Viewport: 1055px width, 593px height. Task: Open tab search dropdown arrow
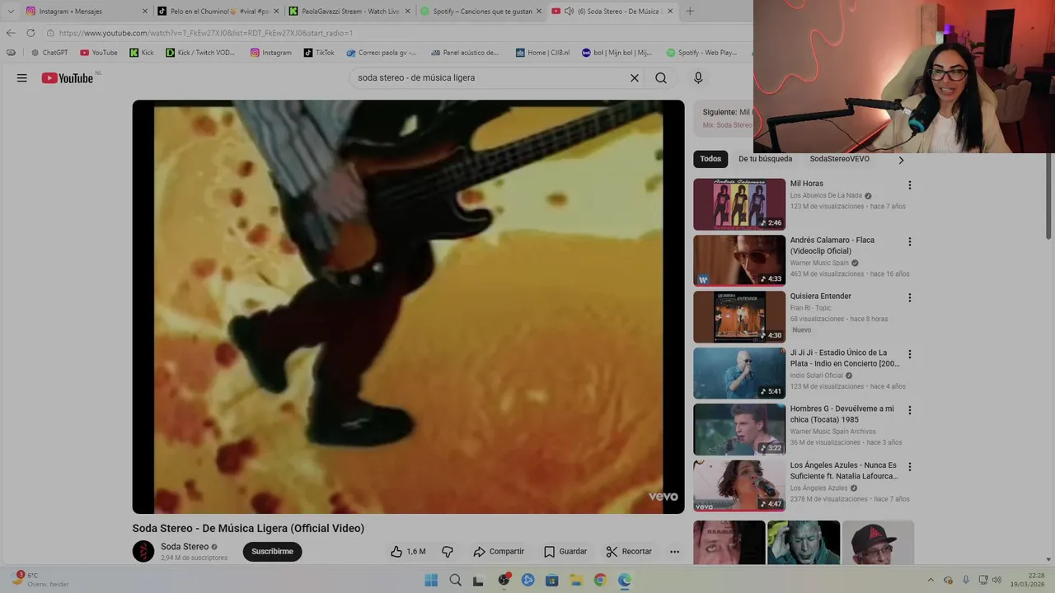pyautogui.click(x=11, y=12)
